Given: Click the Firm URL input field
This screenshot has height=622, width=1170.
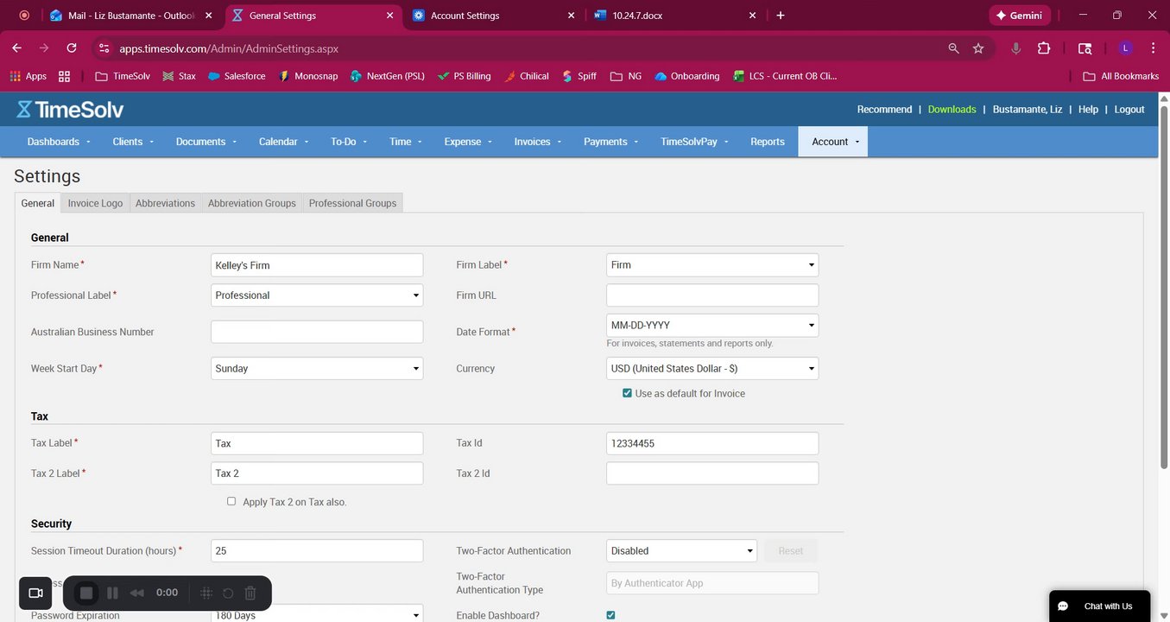Looking at the screenshot, I should point(712,295).
